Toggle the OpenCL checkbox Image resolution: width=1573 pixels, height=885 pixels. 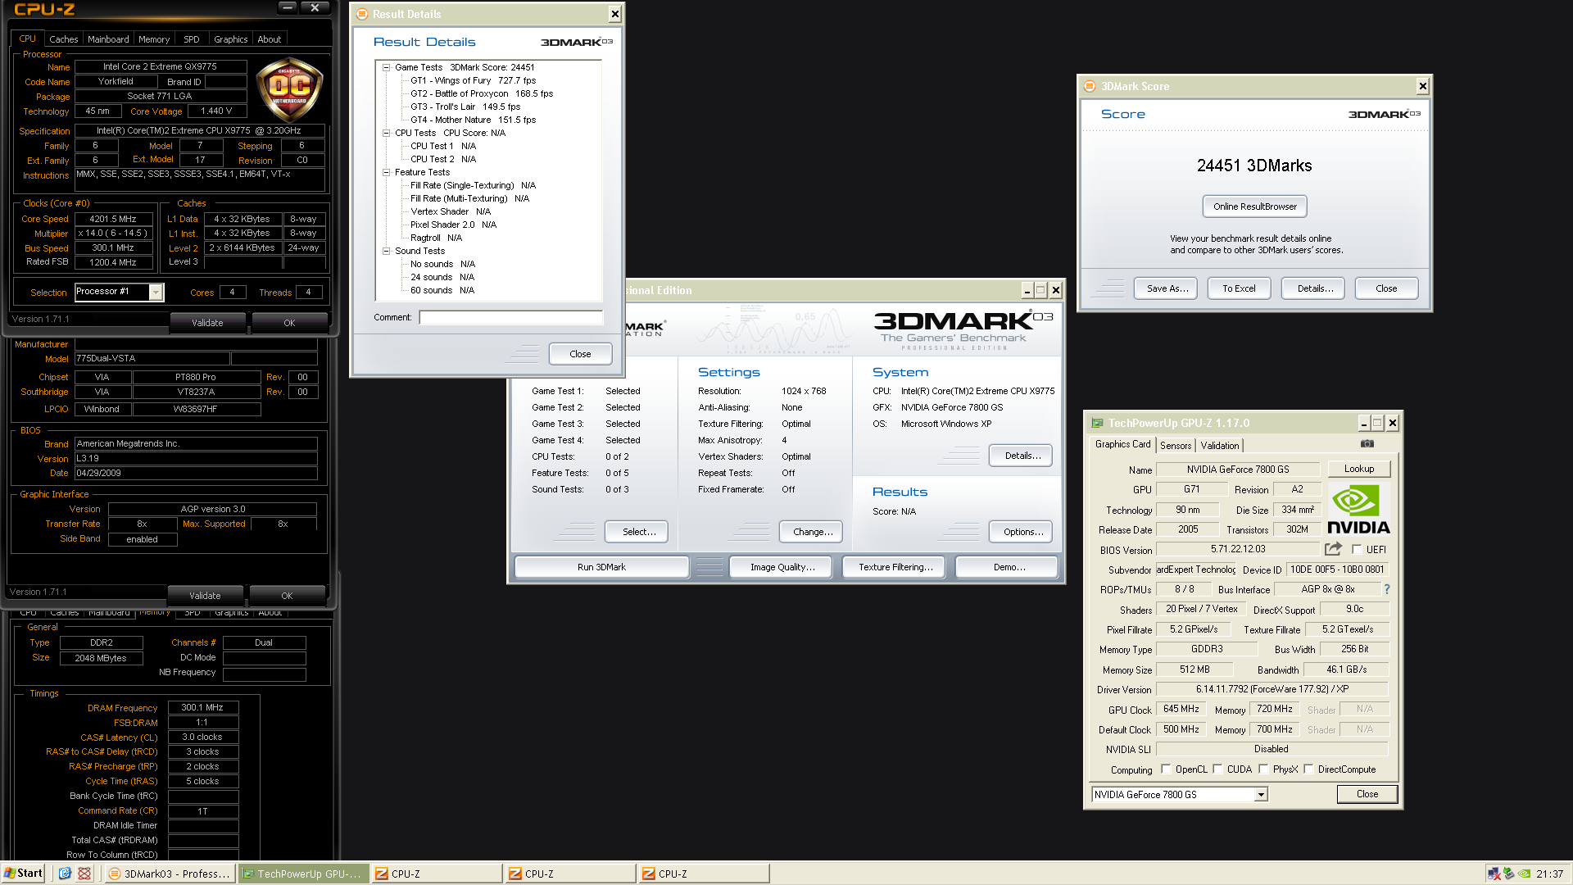(x=1166, y=769)
